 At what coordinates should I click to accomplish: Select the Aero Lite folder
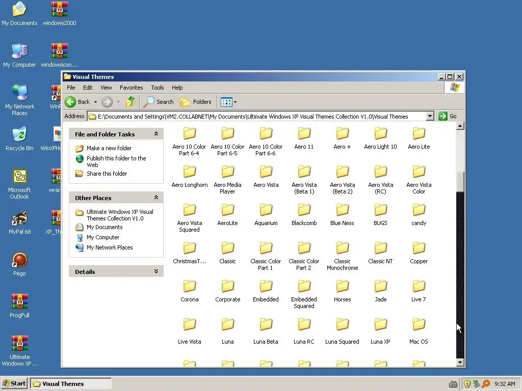419,138
